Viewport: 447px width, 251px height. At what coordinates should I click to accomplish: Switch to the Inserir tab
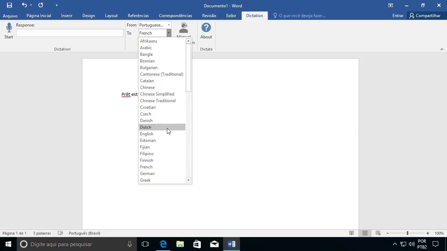point(67,16)
